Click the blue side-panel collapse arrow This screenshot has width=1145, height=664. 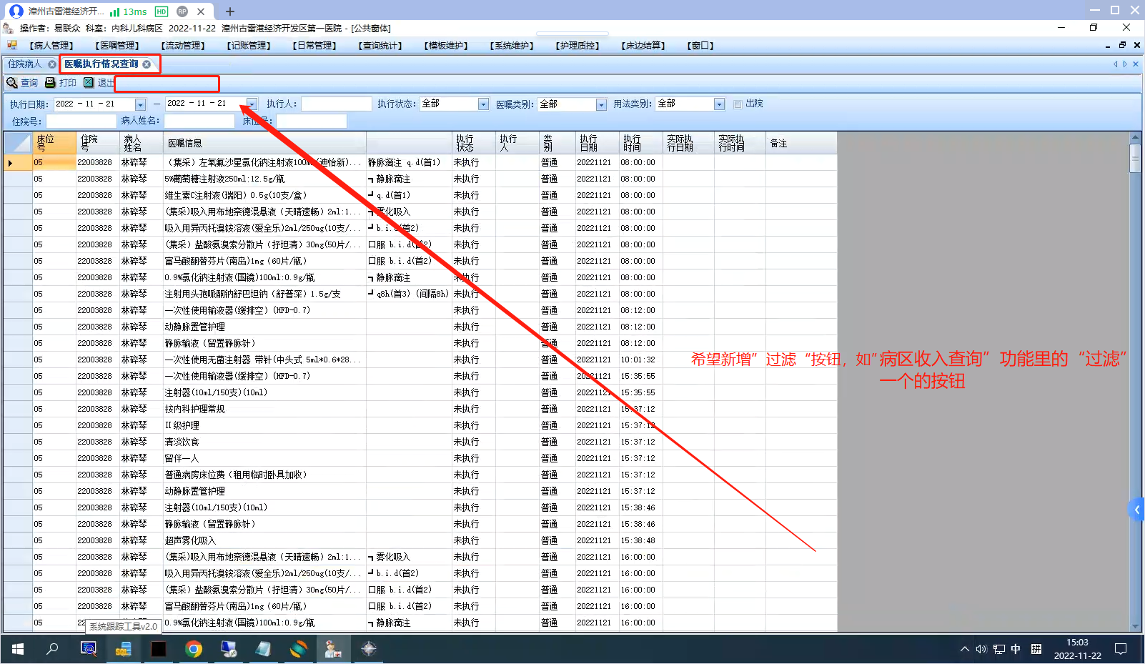point(1136,510)
